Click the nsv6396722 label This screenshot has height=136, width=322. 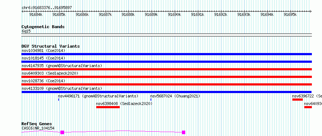tap(304, 96)
